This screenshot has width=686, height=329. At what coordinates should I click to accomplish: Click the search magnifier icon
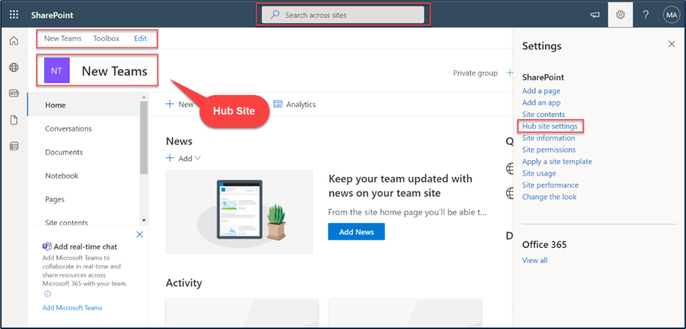point(275,14)
